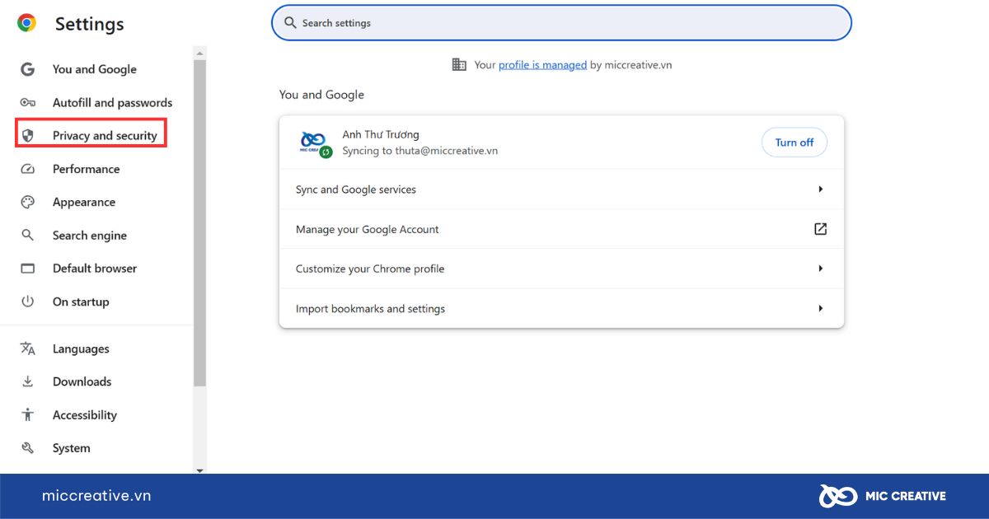The height and width of the screenshot is (519, 989).
Task: Click the Settings page title
Action: pos(89,24)
